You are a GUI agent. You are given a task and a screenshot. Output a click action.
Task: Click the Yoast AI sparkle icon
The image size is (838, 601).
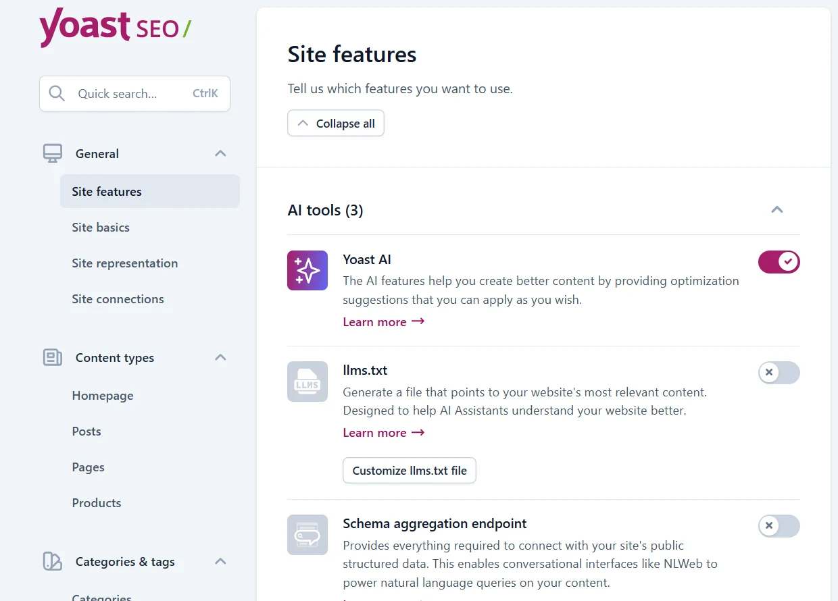point(307,270)
